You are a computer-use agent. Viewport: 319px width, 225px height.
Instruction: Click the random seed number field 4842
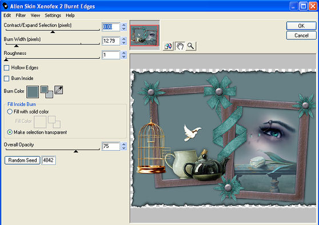point(49,160)
